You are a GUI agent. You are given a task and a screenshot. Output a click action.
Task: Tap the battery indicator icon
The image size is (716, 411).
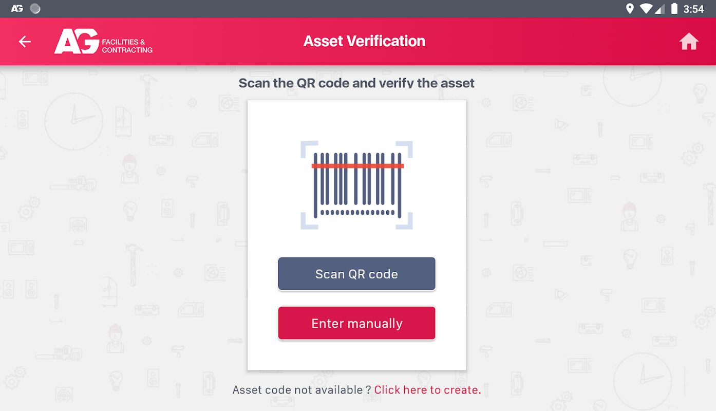[x=674, y=9]
